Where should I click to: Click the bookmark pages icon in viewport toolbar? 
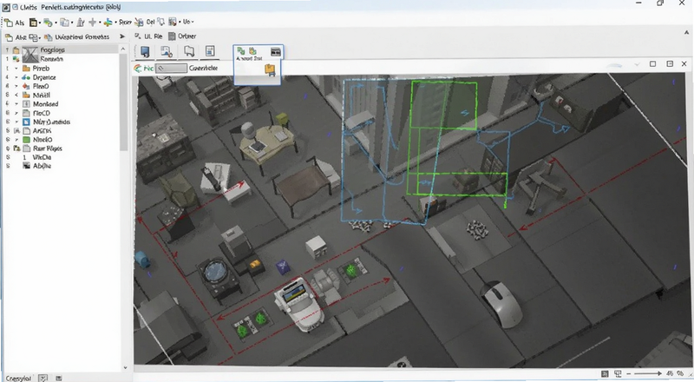[189, 52]
